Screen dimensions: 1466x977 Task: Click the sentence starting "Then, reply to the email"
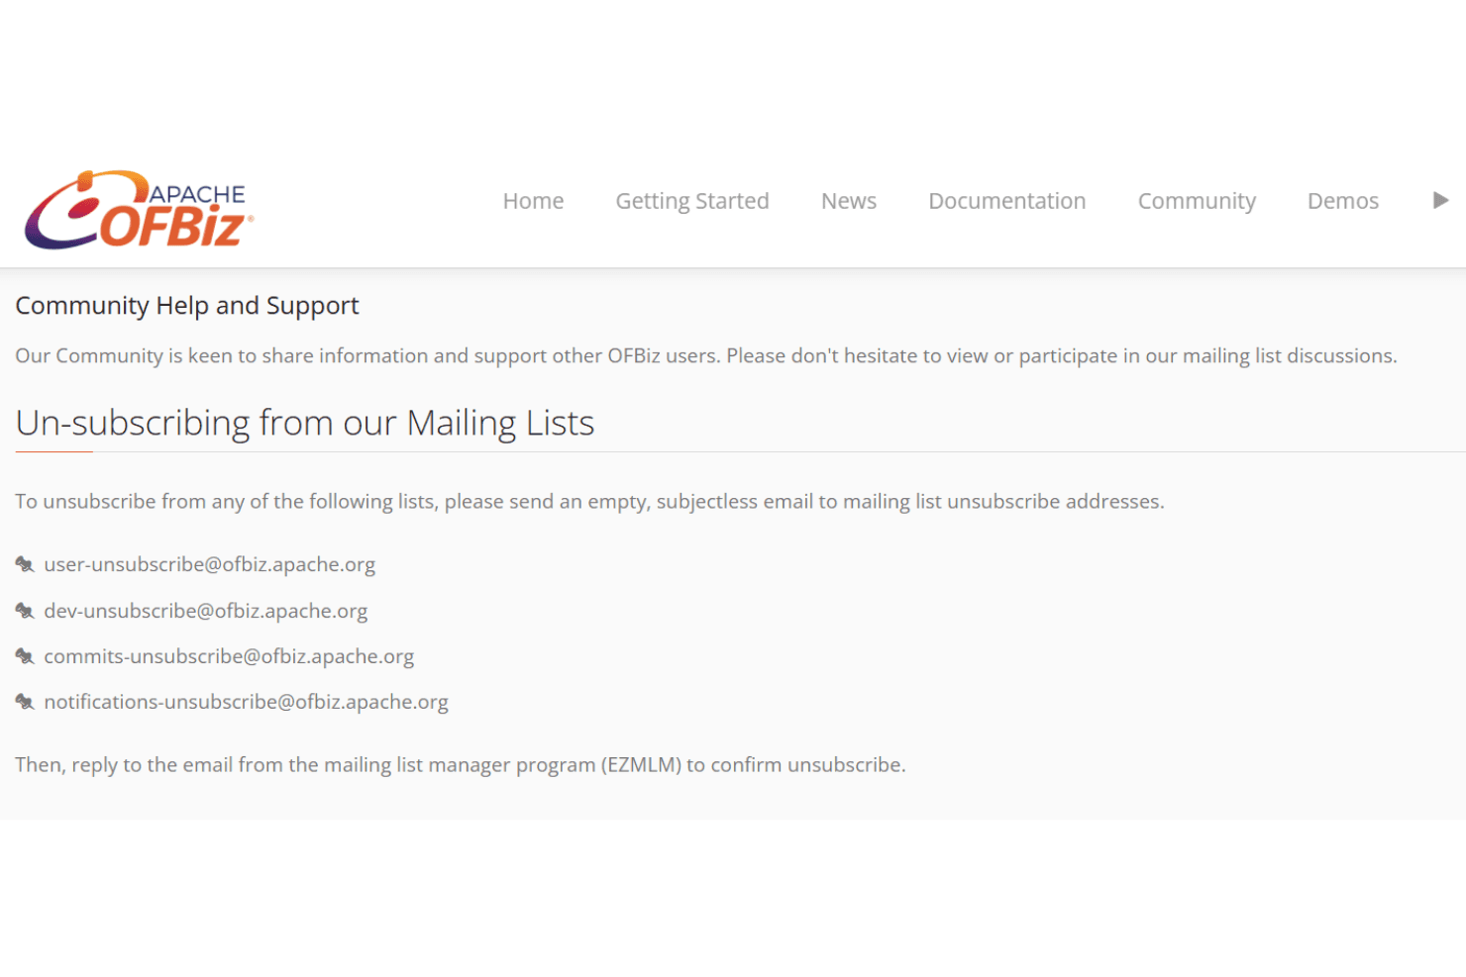(x=461, y=765)
